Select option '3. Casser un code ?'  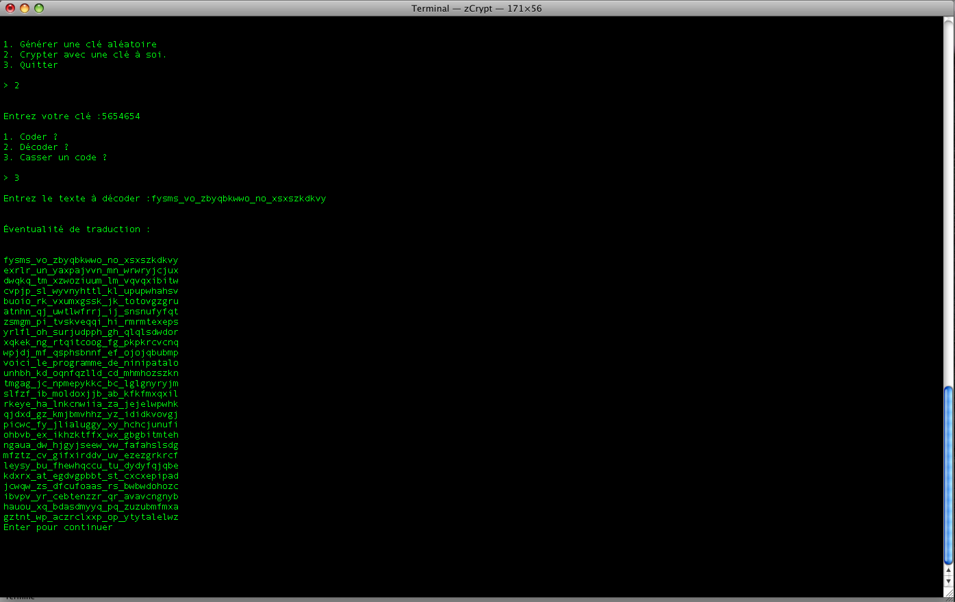pyautogui.click(x=54, y=157)
